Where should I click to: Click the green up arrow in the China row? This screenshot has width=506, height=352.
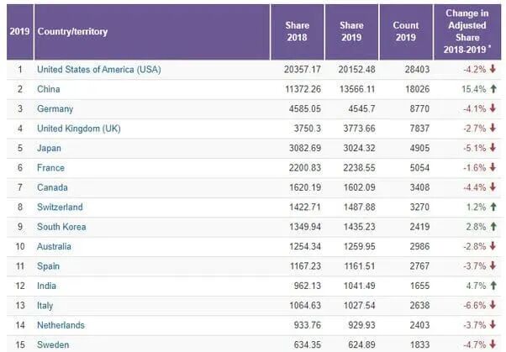coord(493,89)
